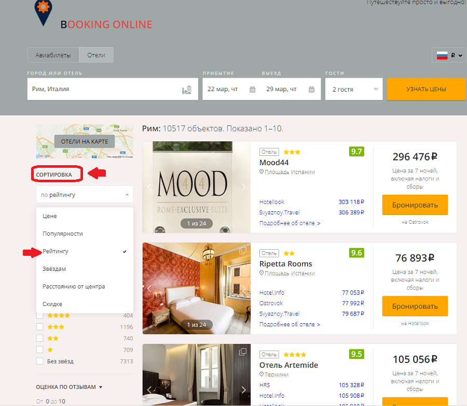Click Площадь Испании location under Ripetta Rooms

click(290, 273)
